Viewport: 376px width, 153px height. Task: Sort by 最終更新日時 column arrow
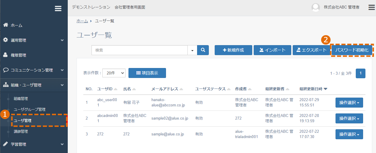click(326, 89)
